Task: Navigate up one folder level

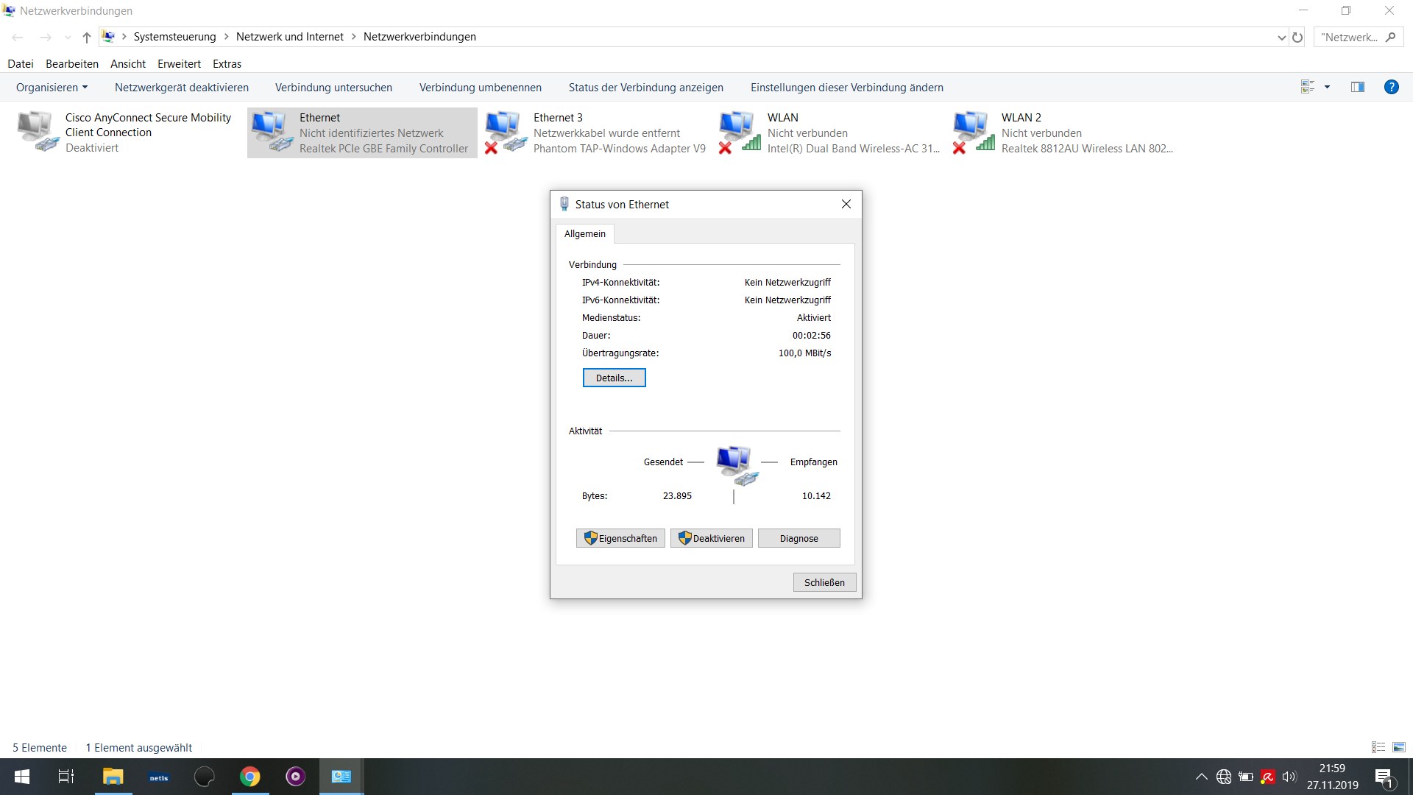Action: click(86, 37)
